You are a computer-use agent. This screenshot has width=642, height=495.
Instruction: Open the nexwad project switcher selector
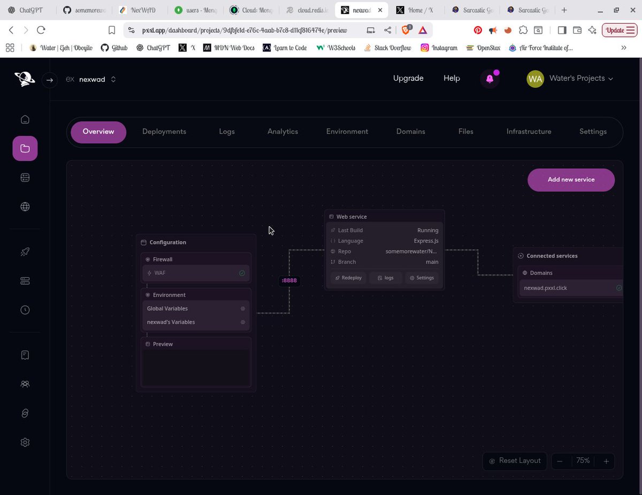(113, 79)
